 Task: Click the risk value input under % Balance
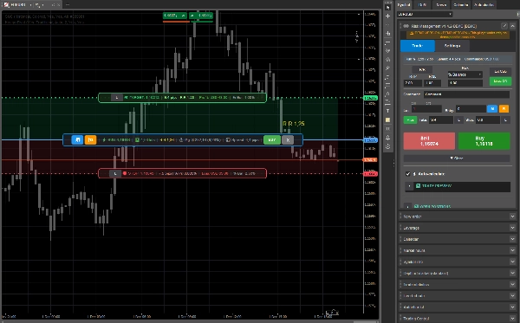(465, 83)
